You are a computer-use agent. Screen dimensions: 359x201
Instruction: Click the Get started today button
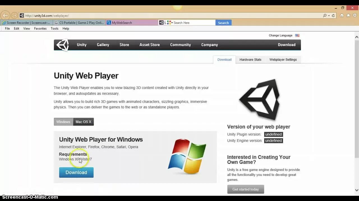coord(246,189)
